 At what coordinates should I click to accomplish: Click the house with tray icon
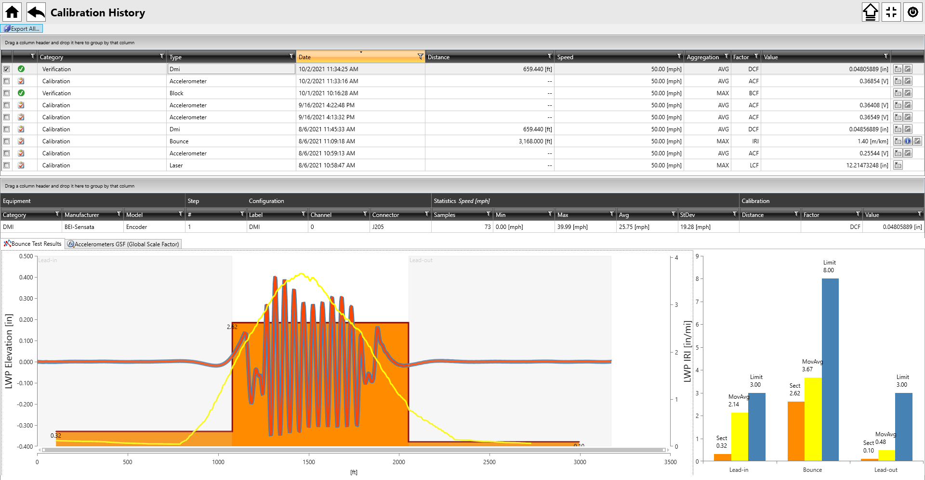(x=870, y=12)
